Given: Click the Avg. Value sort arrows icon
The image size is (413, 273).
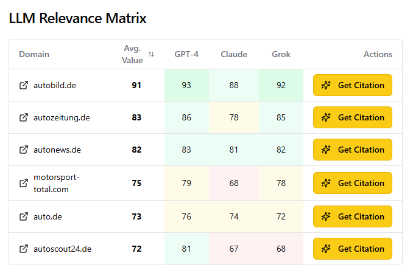Looking at the screenshot, I should click(x=151, y=54).
